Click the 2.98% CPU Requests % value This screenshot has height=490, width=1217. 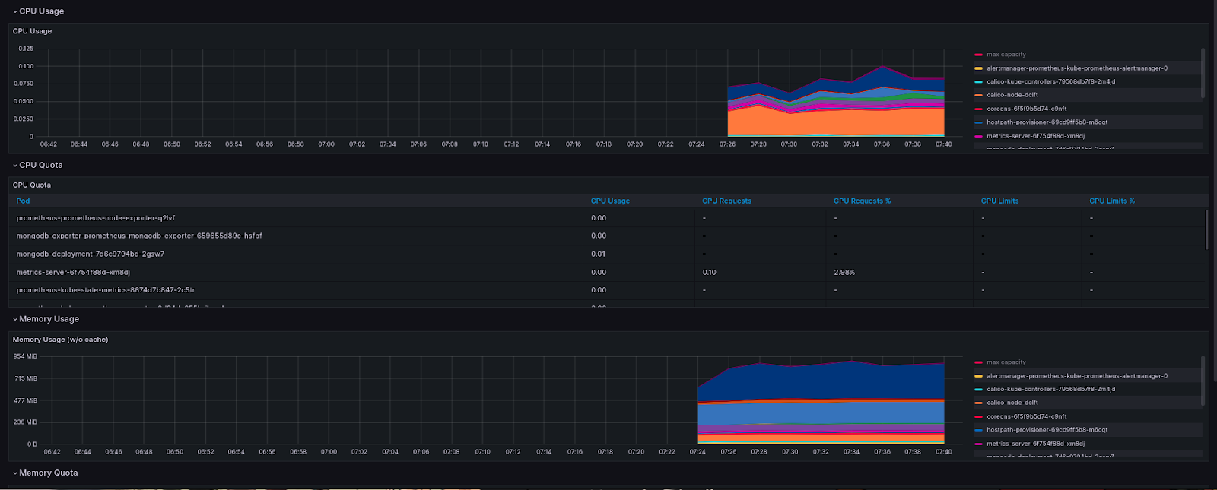844,272
